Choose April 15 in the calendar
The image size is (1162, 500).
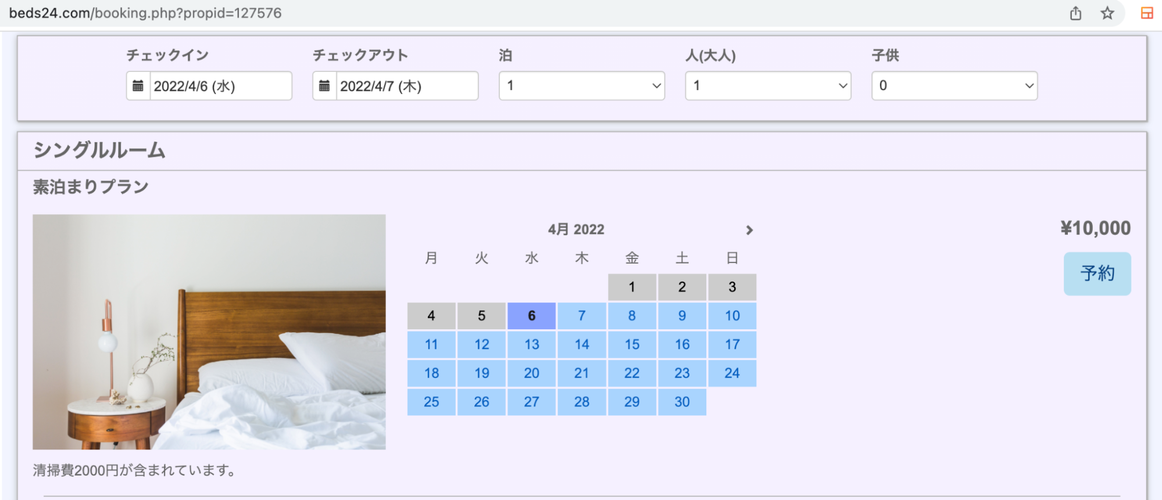pyautogui.click(x=632, y=344)
